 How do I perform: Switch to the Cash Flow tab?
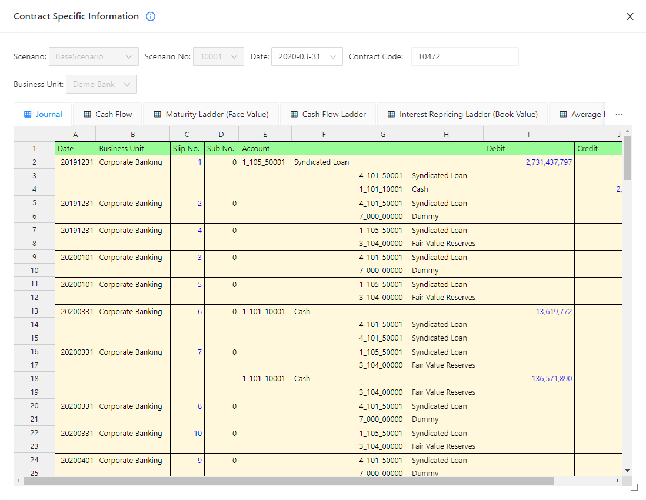pos(108,114)
